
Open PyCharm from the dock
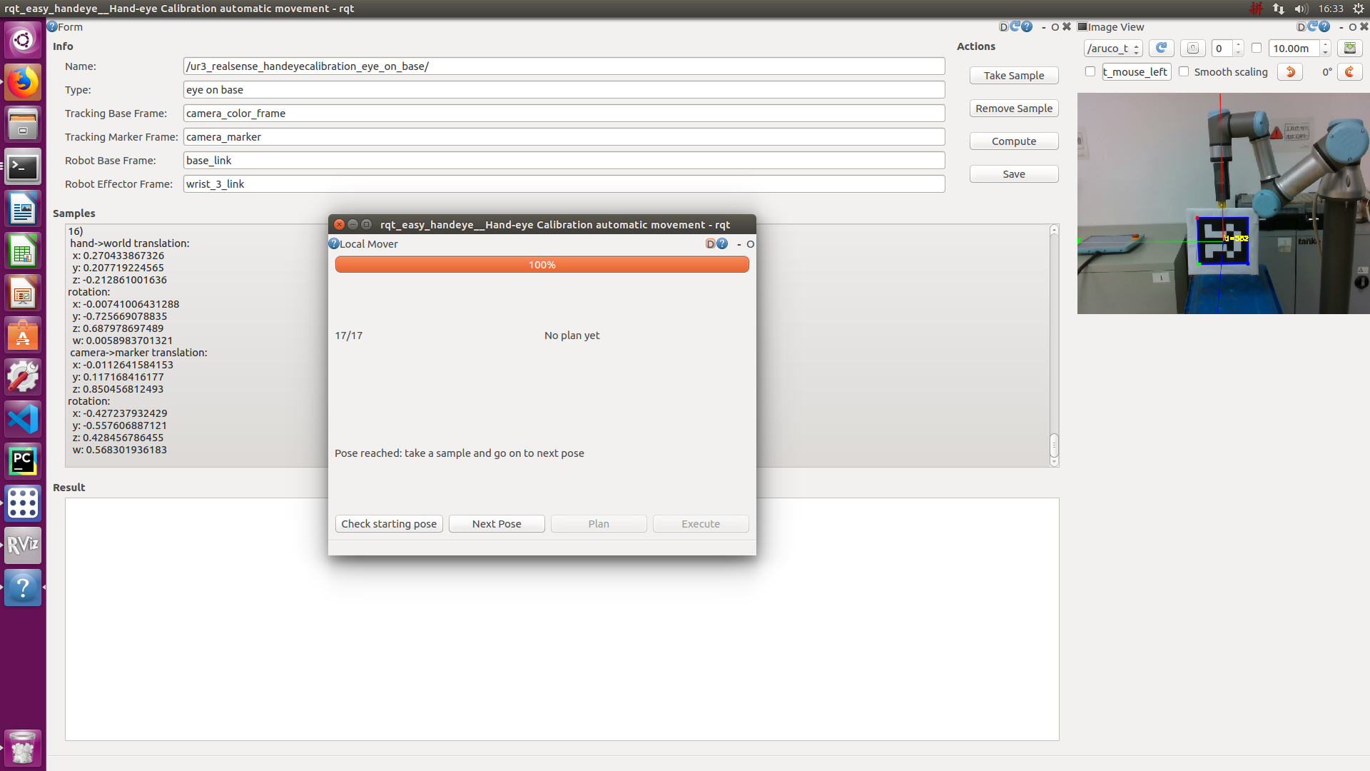[x=23, y=461]
